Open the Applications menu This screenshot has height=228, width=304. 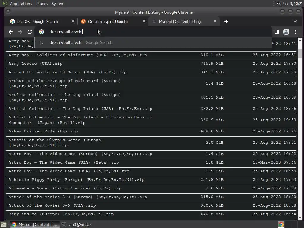(x=21, y=4)
